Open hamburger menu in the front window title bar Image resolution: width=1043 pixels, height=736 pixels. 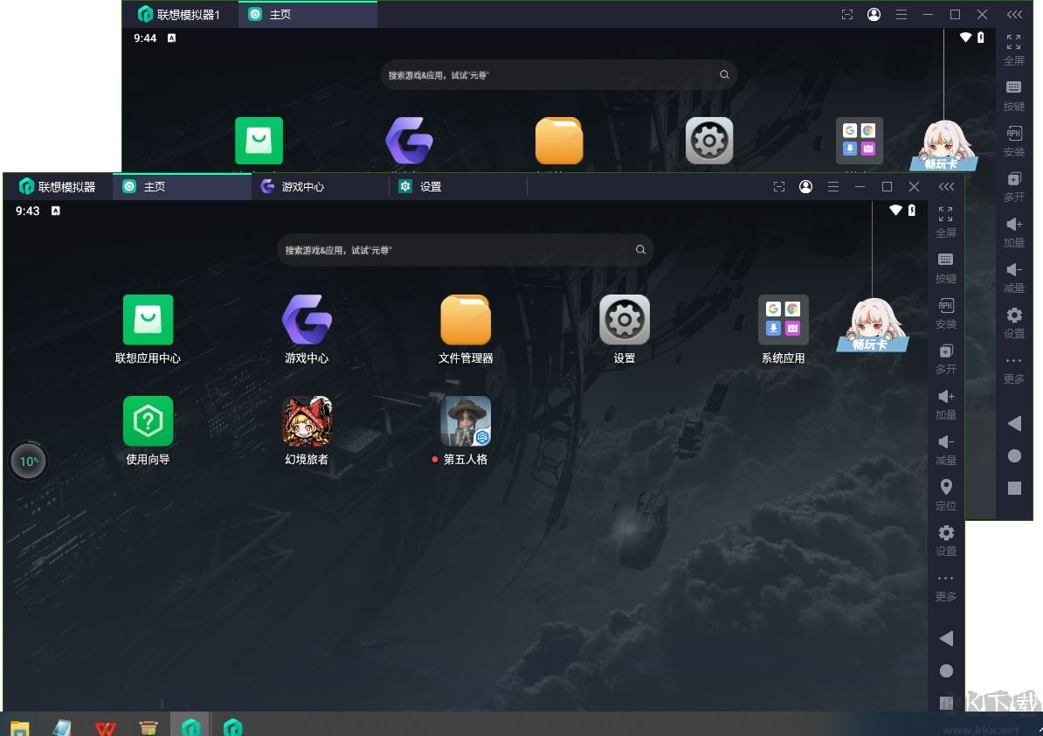coord(833,187)
